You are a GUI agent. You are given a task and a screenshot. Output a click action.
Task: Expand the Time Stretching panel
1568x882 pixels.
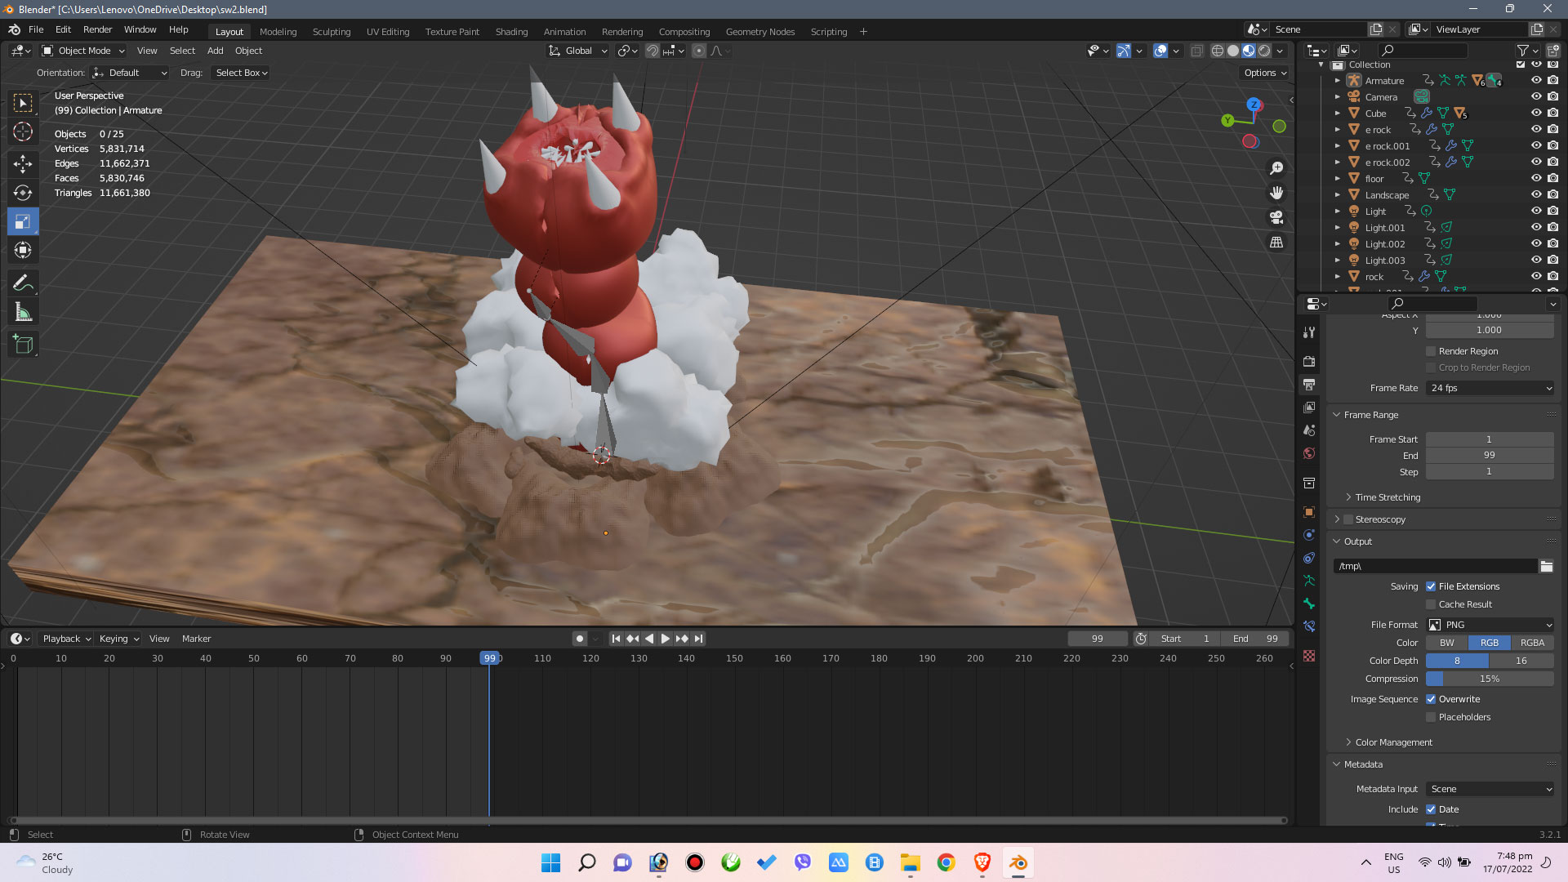[1387, 497]
